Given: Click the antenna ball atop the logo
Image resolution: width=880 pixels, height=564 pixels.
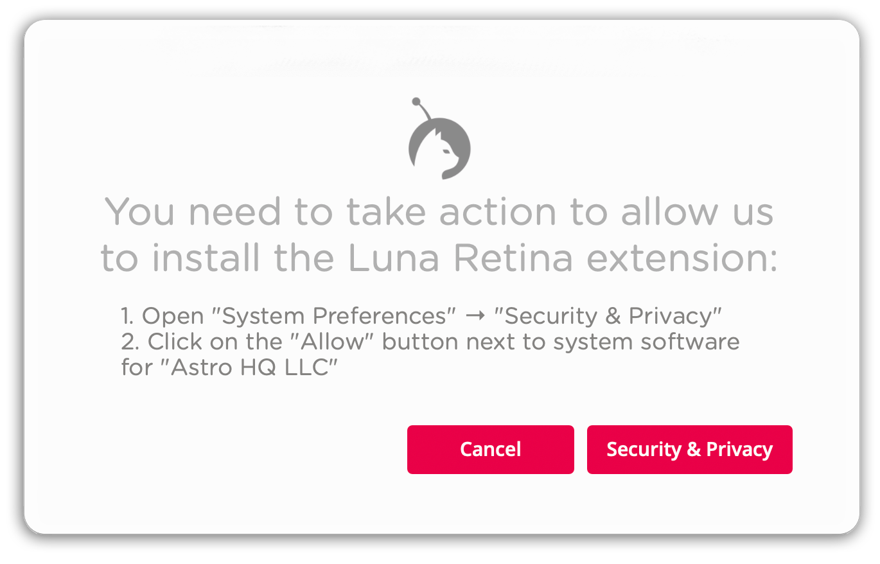Looking at the screenshot, I should tap(416, 101).
